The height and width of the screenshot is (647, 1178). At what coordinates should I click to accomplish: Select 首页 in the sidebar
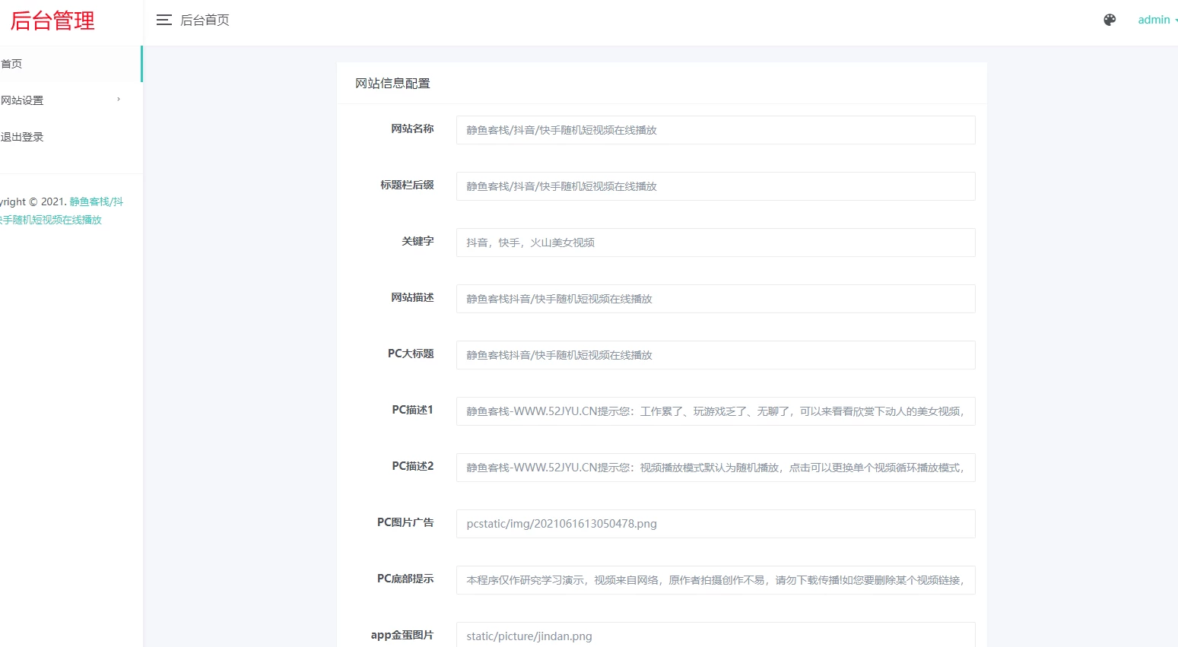click(12, 64)
